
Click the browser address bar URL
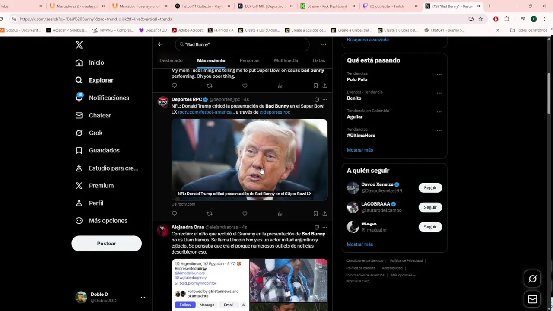(x=95, y=19)
